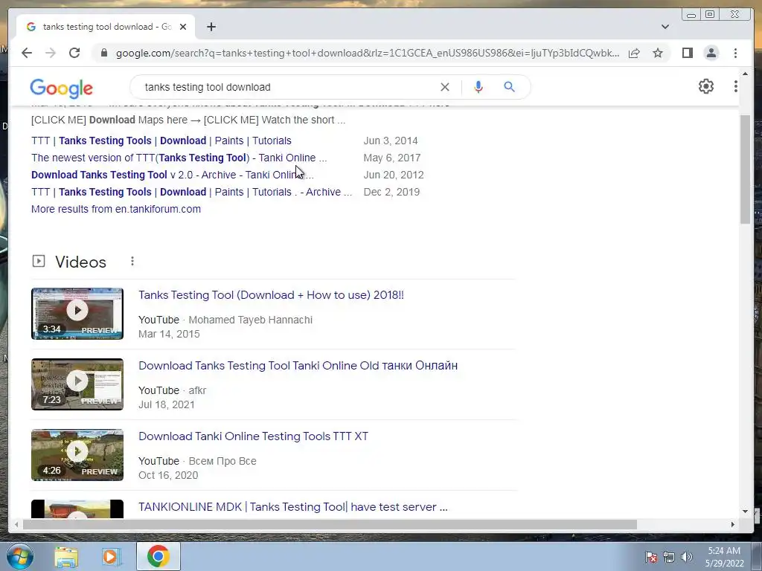Open 'TANKIONLINE MDK | Tanks Testing Tool' video

pos(293,507)
